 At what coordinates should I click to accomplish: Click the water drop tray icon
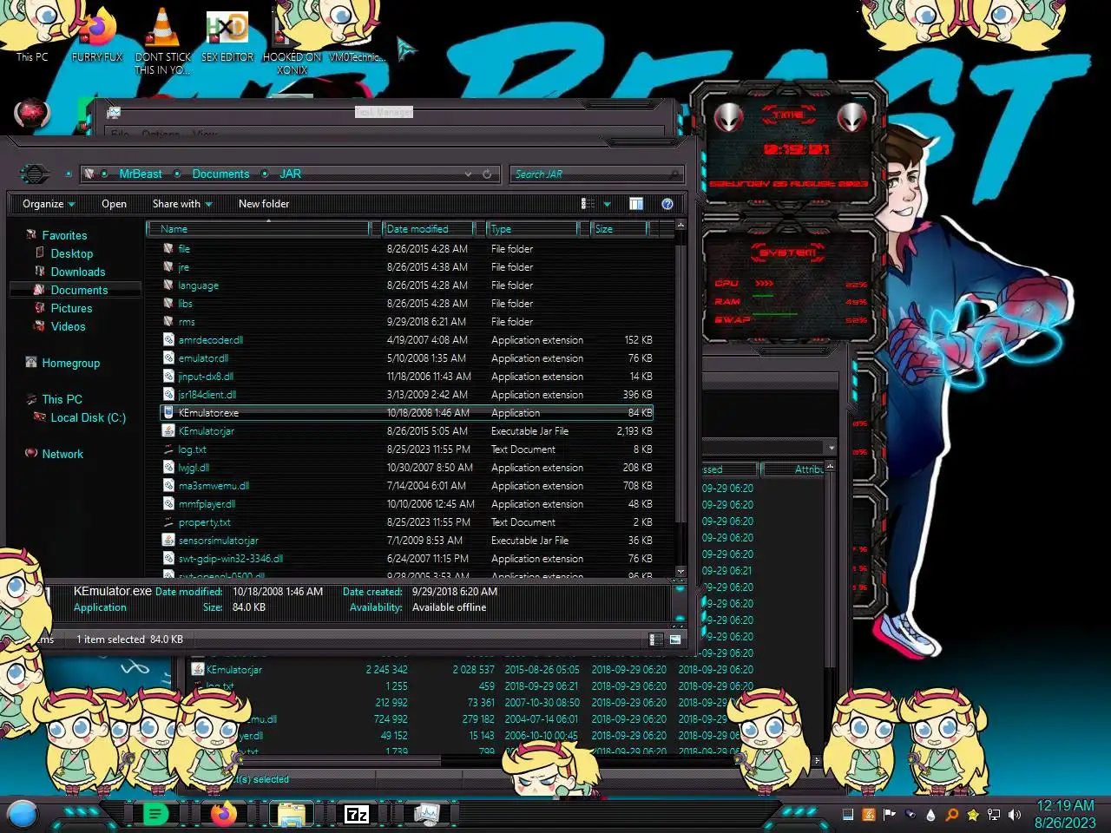tap(931, 815)
